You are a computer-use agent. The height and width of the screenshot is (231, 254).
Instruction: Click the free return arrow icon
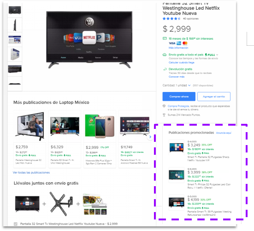coord(165,69)
